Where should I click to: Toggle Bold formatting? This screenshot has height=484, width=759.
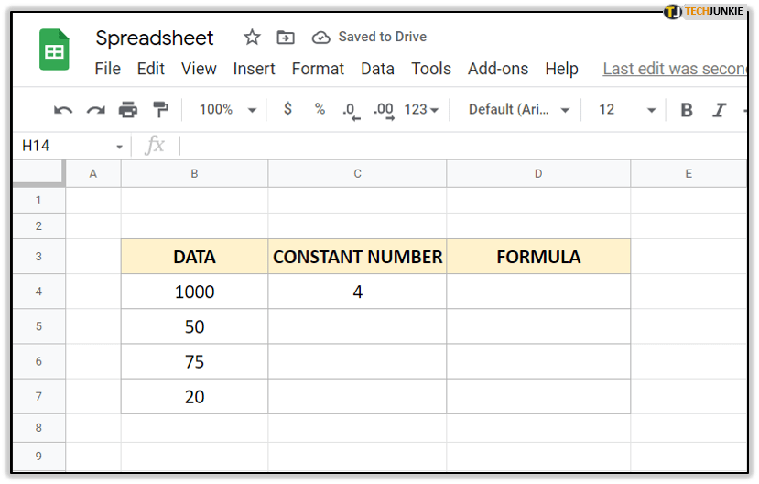(687, 110)
